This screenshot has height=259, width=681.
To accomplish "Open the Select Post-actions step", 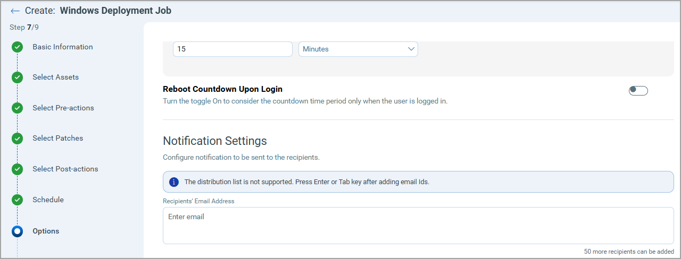I will [x=65, y=169].
